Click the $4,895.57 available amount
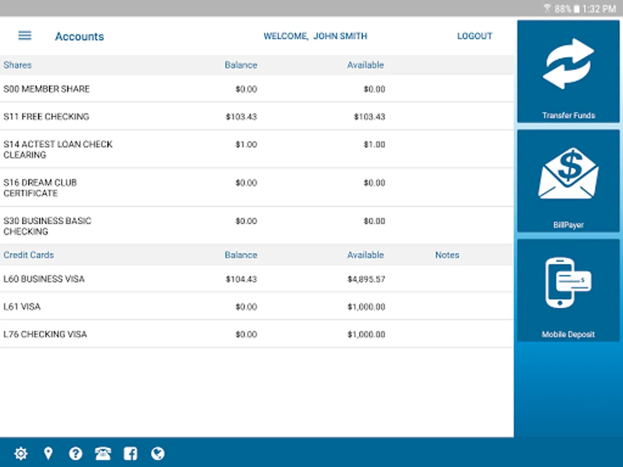The height and width of the screenshot is (467, 623). (x=366, y=279)
